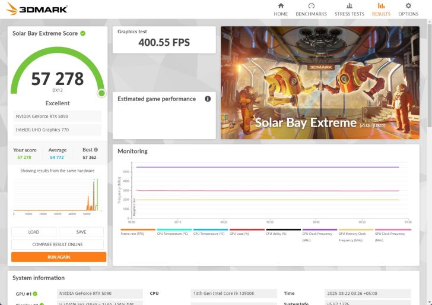The width and height of the screenshot is (432, 305).
Task: Click the 57 278 main score value
Action: (x=58, y=79)
